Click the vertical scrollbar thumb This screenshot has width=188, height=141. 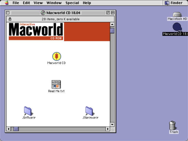[x=112, y=31]
